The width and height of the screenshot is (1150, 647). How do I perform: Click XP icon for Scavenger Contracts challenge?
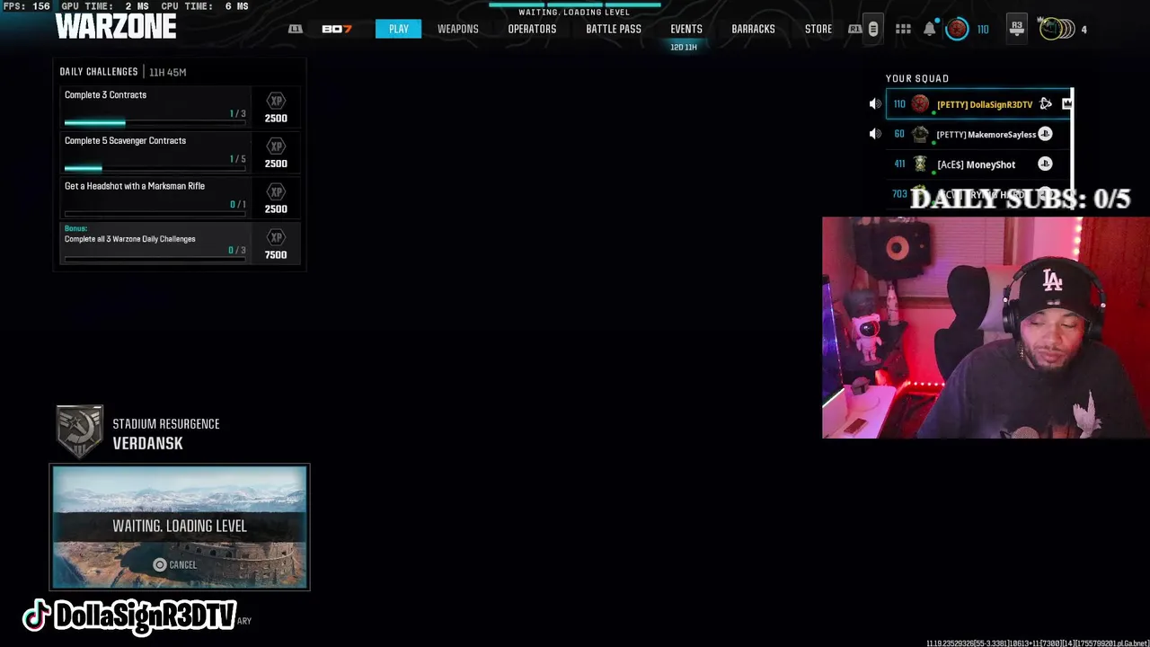coord(276,146)
